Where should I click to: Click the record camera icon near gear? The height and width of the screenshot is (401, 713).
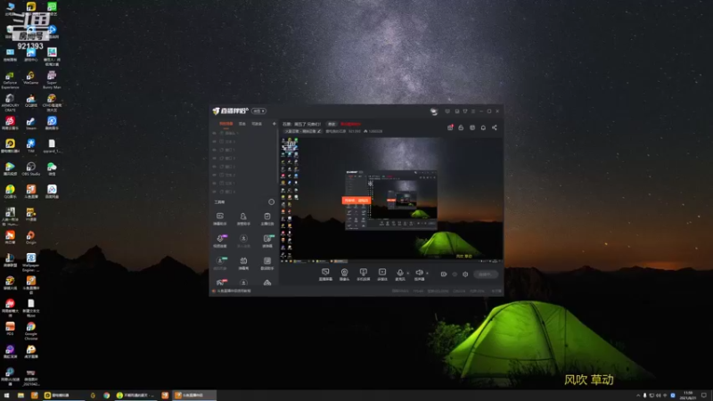[x=443, y=274]
